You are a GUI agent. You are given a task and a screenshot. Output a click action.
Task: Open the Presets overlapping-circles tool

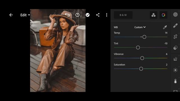tap(175, 48)
